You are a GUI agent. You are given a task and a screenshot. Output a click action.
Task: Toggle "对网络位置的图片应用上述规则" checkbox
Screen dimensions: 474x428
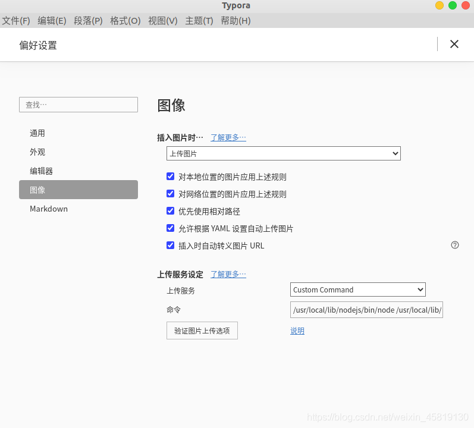171,194
